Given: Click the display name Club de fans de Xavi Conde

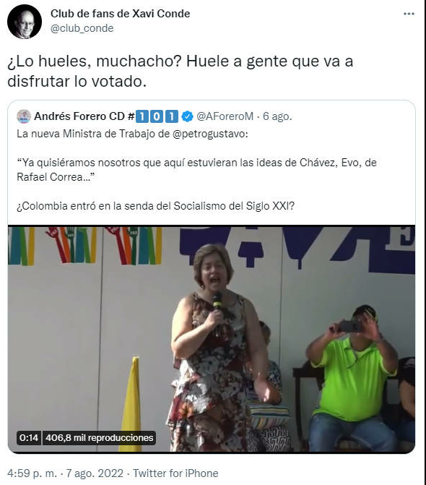Looking at the screenshot, I should point(120,14).
